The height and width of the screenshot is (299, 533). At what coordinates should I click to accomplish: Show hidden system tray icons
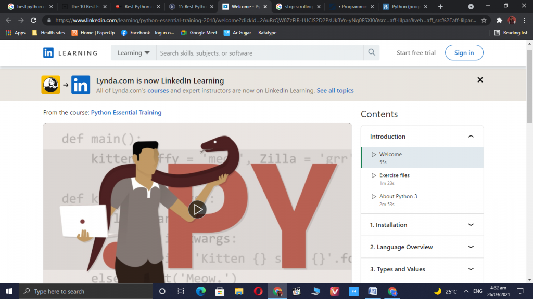[466, 291]
